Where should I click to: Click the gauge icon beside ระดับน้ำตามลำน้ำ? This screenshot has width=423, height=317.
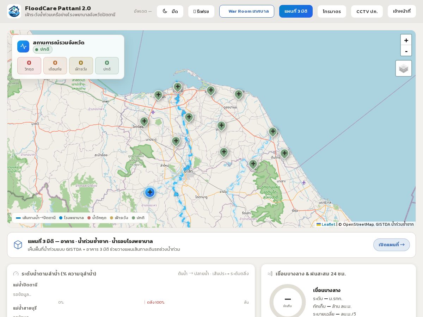16,274
